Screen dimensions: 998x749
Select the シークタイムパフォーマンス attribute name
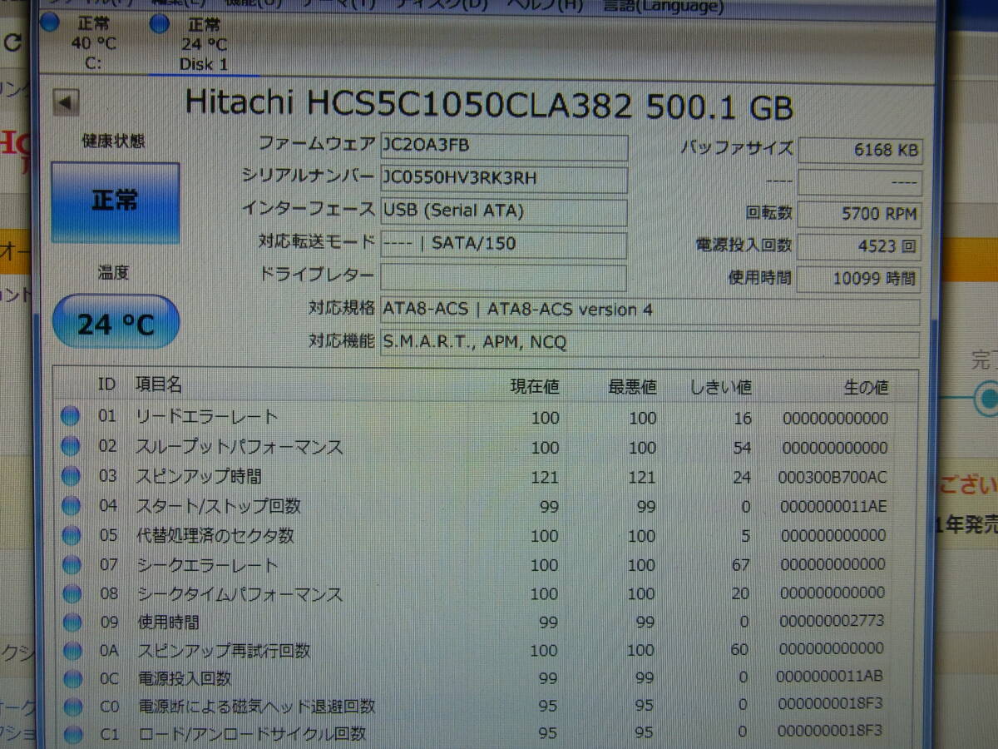click(240, 594)
